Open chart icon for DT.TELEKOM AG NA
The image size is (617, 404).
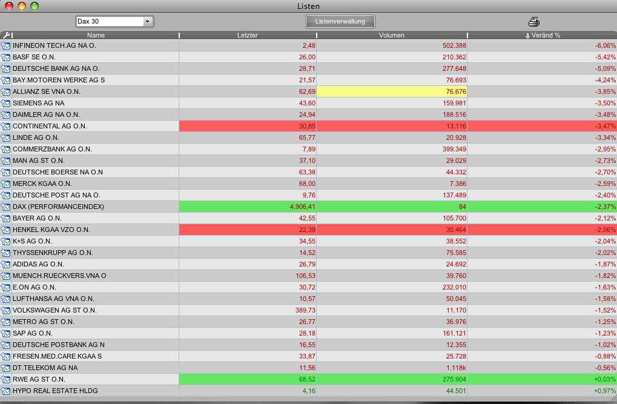pos(6,368)
